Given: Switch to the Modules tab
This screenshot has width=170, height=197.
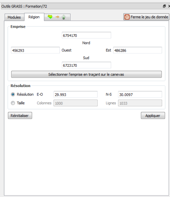Looking at the screenshot, I should tap(14, 17).
